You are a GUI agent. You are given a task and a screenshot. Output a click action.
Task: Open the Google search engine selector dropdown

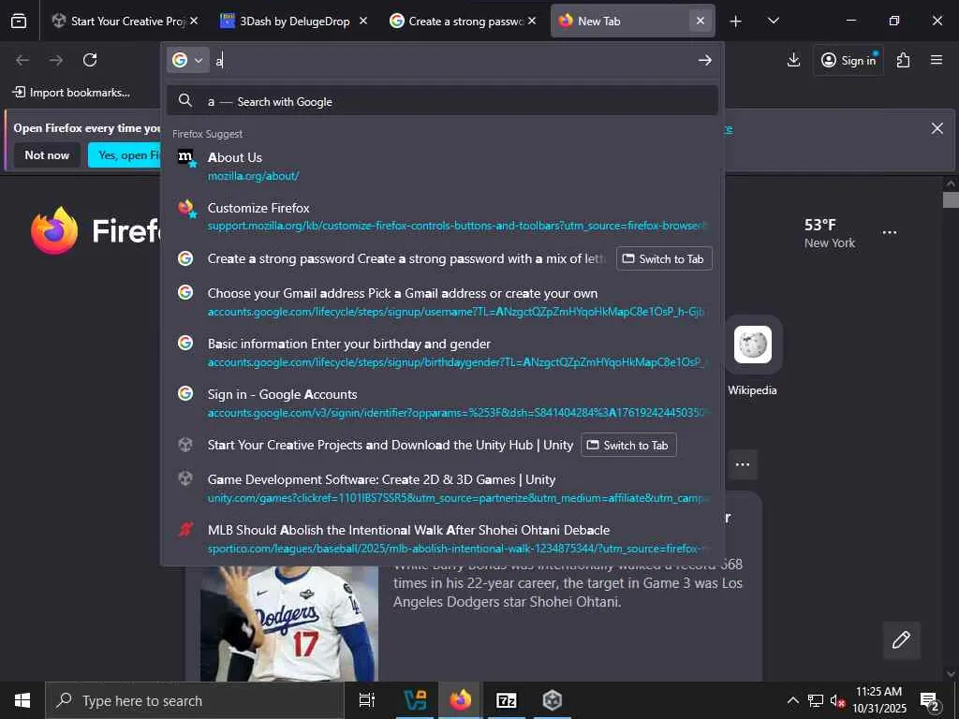pyautogui.click(x=187, y=60)
